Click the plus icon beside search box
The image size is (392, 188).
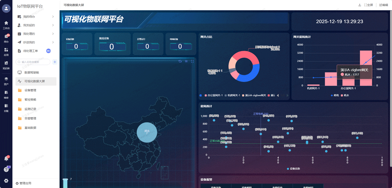tap(55, 62)
